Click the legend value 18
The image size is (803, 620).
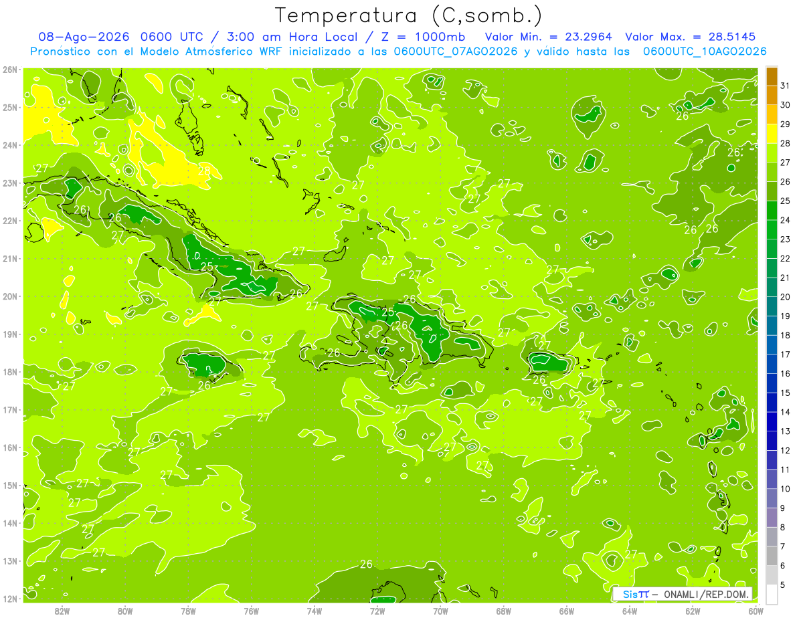[785, 335]
